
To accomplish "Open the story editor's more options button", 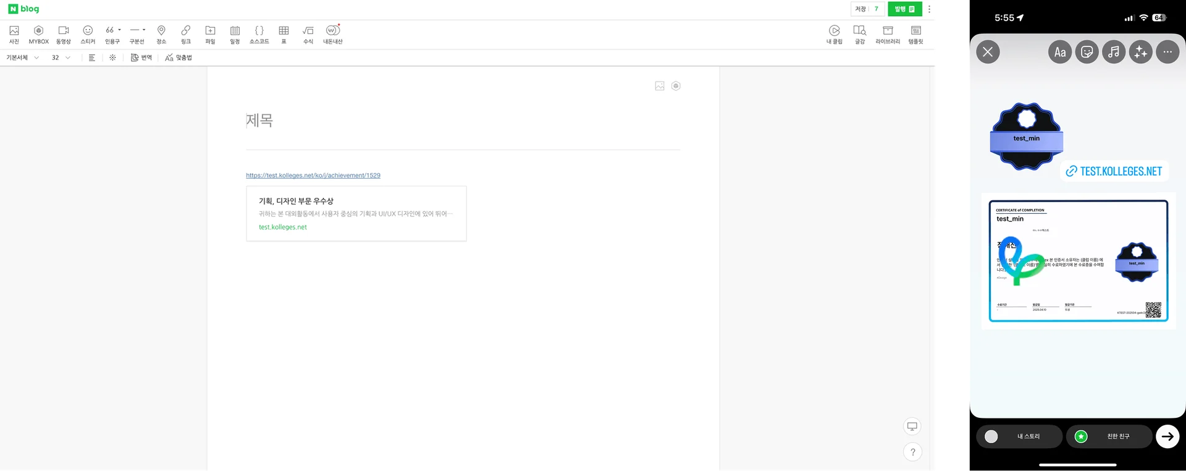I will tap(1167, 52).
